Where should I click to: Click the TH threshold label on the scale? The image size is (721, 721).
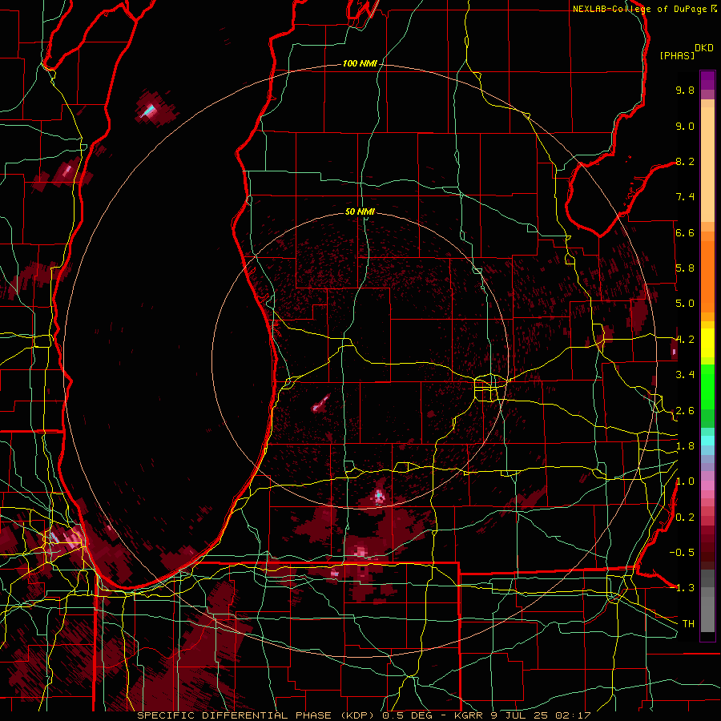tap(688, 624)
